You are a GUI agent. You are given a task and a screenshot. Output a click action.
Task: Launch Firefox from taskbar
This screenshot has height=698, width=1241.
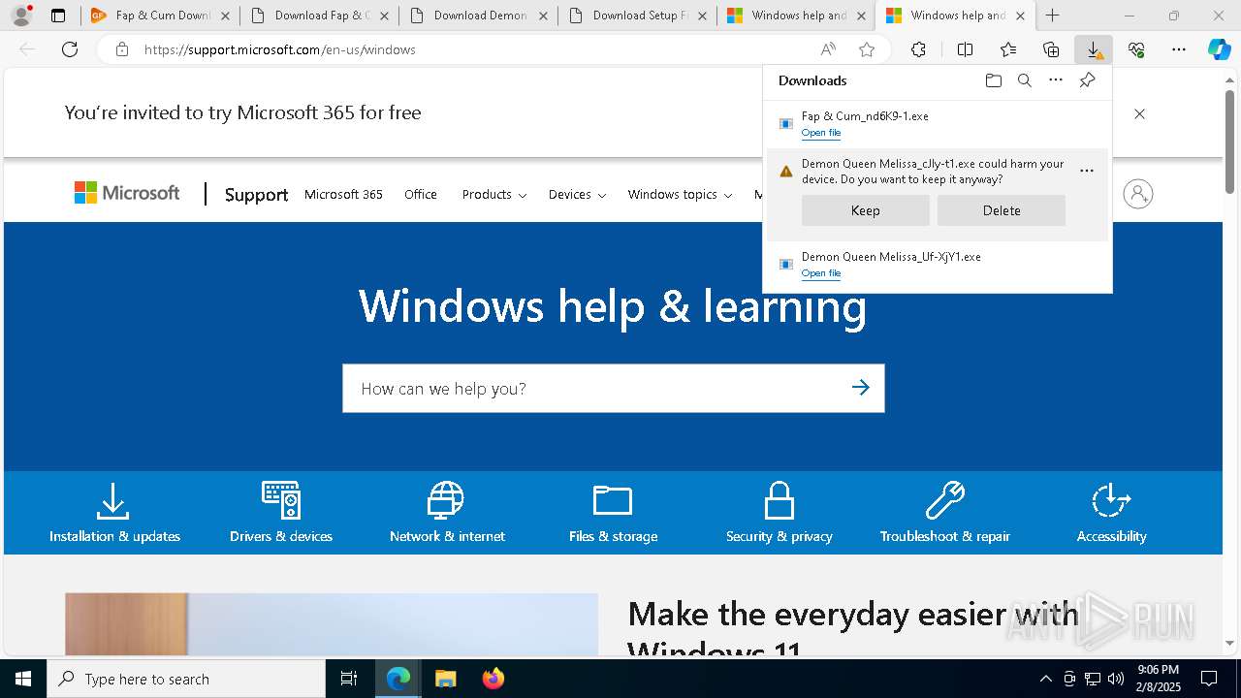coord(493,679)
